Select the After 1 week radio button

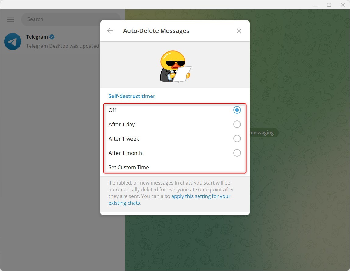(x=237, y=138)
